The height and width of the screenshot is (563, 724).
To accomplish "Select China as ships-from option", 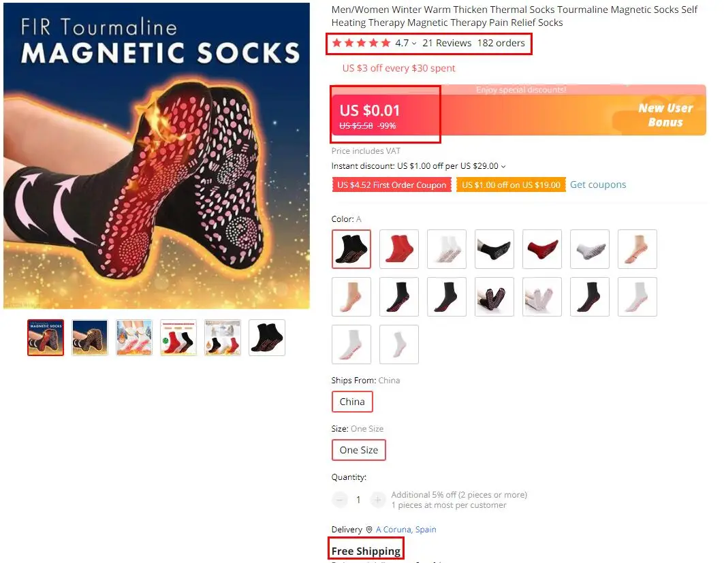I will 352,402.
